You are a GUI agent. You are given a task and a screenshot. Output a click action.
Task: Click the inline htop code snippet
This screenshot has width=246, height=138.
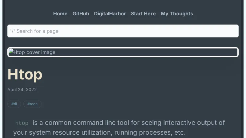click(22, 123)
